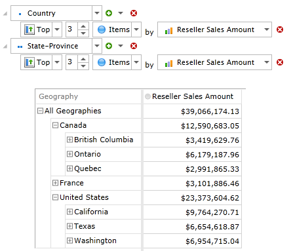The width and height of the screenshot is (293, 251).
Task: Delete the Country Top filter with red X
Action: click(280, 29)
